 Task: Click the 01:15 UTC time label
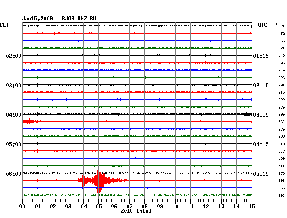(x=261, y=56)
